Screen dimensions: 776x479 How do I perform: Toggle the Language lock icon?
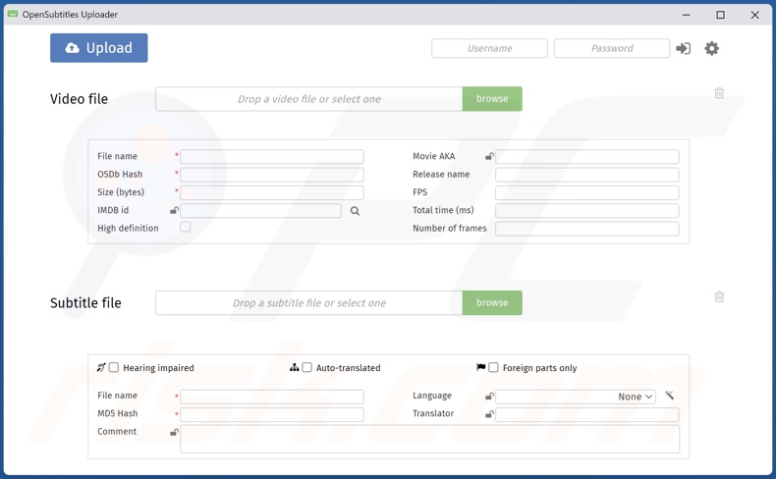[489, 397]
